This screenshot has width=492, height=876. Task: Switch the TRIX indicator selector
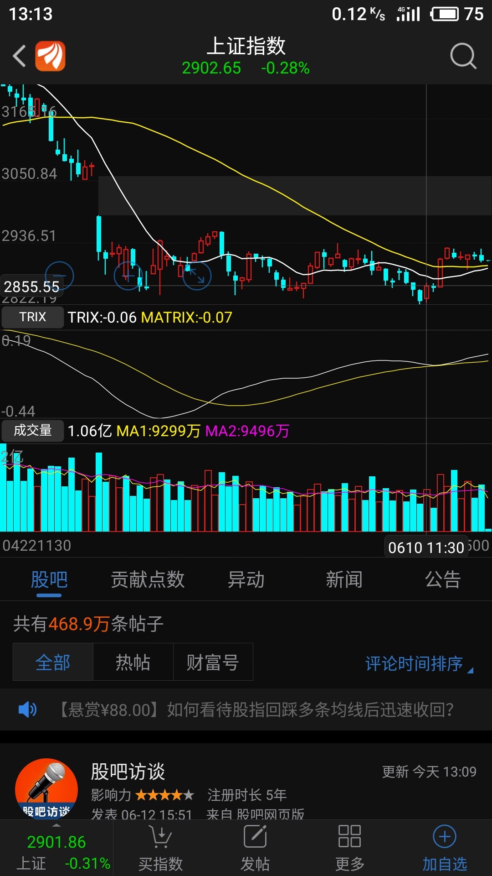pyautogui.click(x=32, y=317)
